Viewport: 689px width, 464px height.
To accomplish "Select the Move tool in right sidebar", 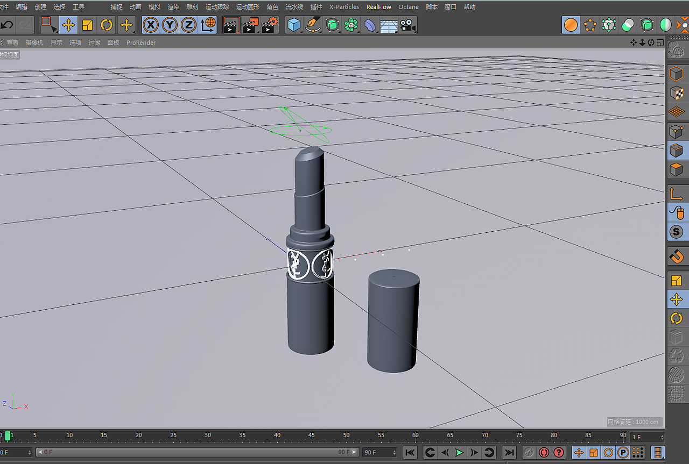I will point(676,299).
